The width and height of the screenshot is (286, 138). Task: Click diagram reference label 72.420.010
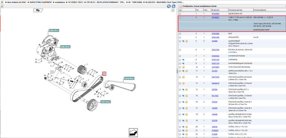[x=106, y=102]
